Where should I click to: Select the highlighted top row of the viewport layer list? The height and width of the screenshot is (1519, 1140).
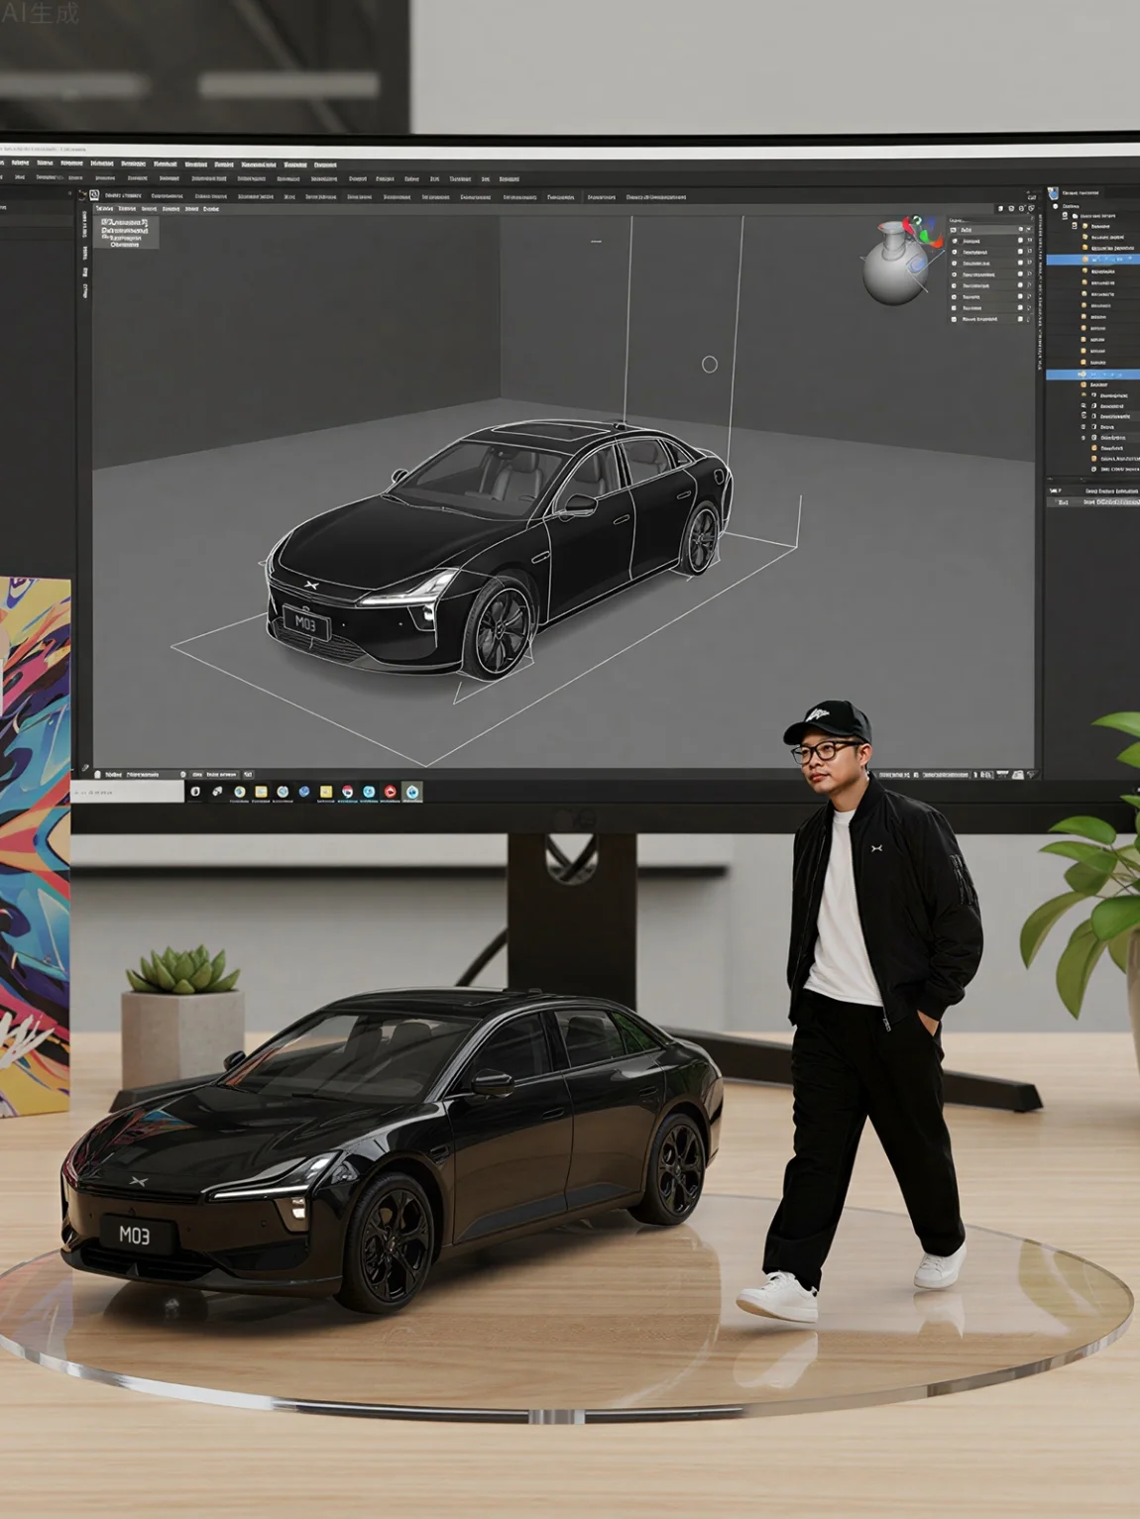989,230
